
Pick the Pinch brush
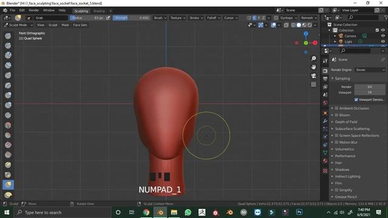[8, 175]
